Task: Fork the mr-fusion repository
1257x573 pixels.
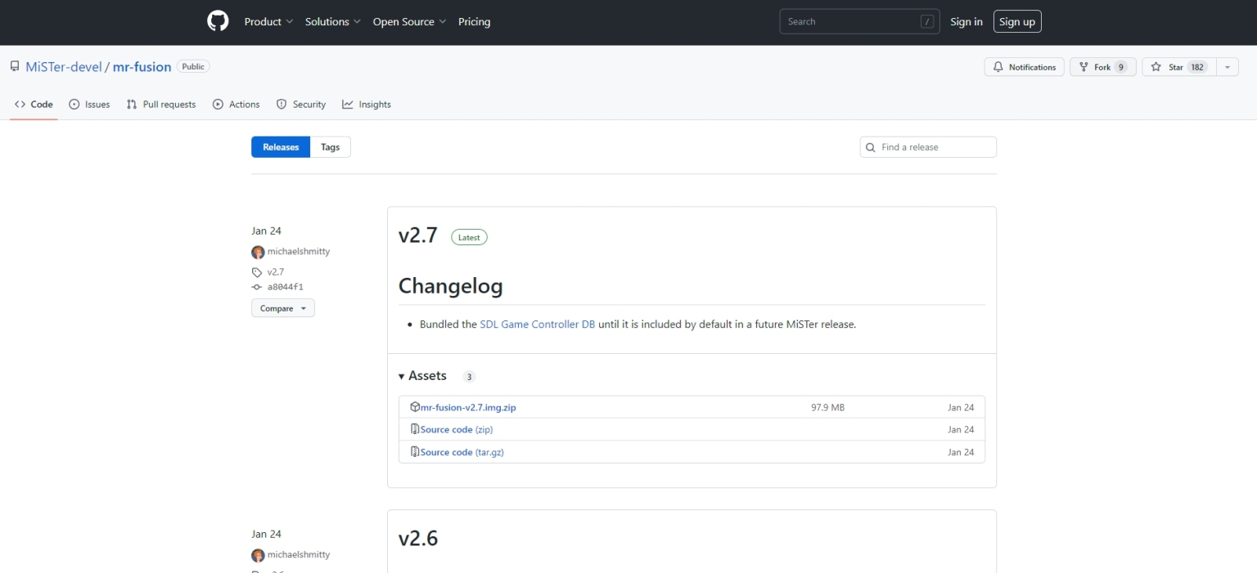Action: point(1102,67)
